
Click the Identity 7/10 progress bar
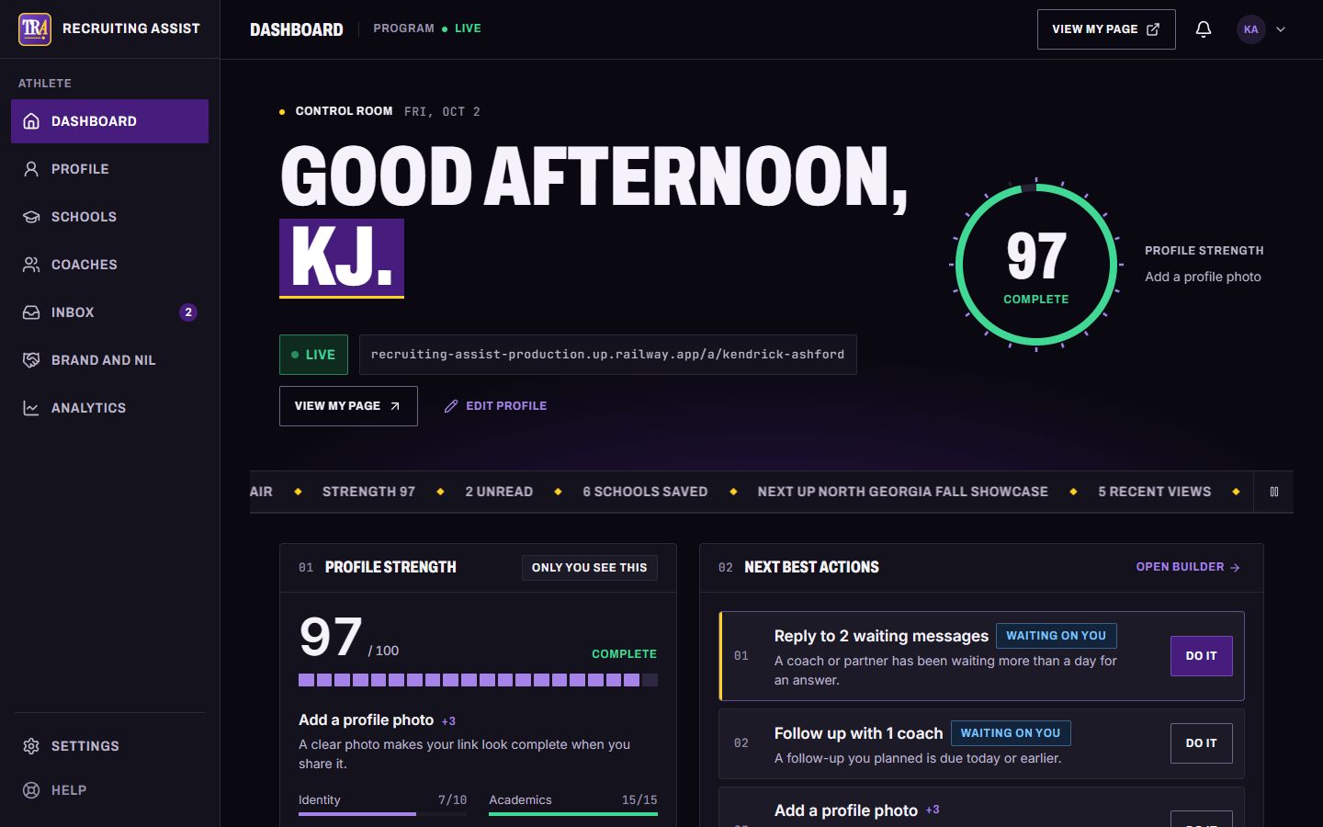coord(382,813)
